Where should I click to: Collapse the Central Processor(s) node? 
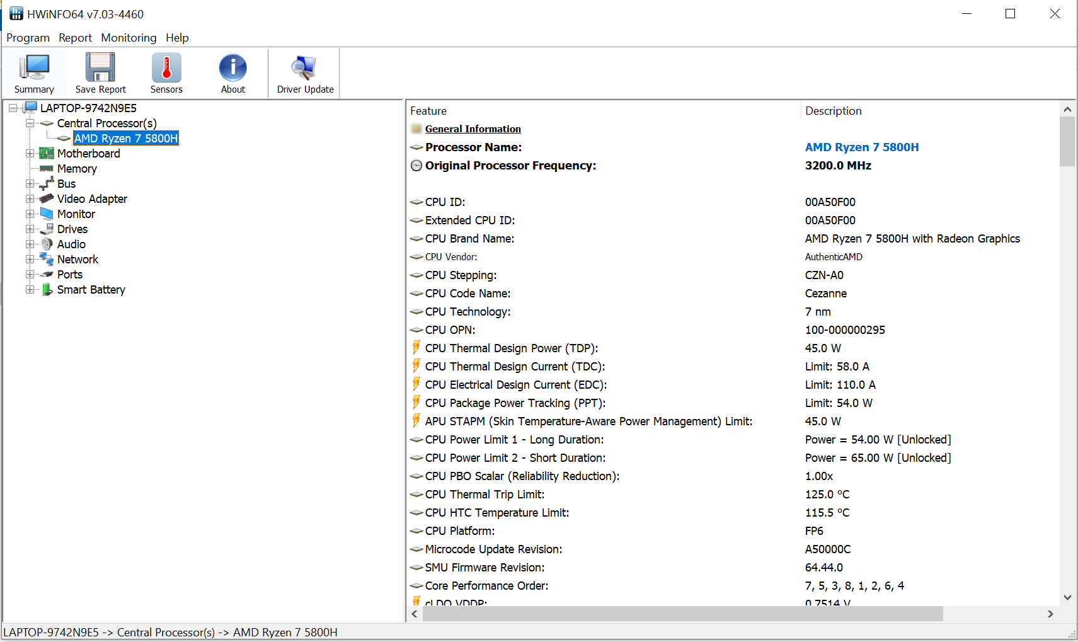pos(30,123)
